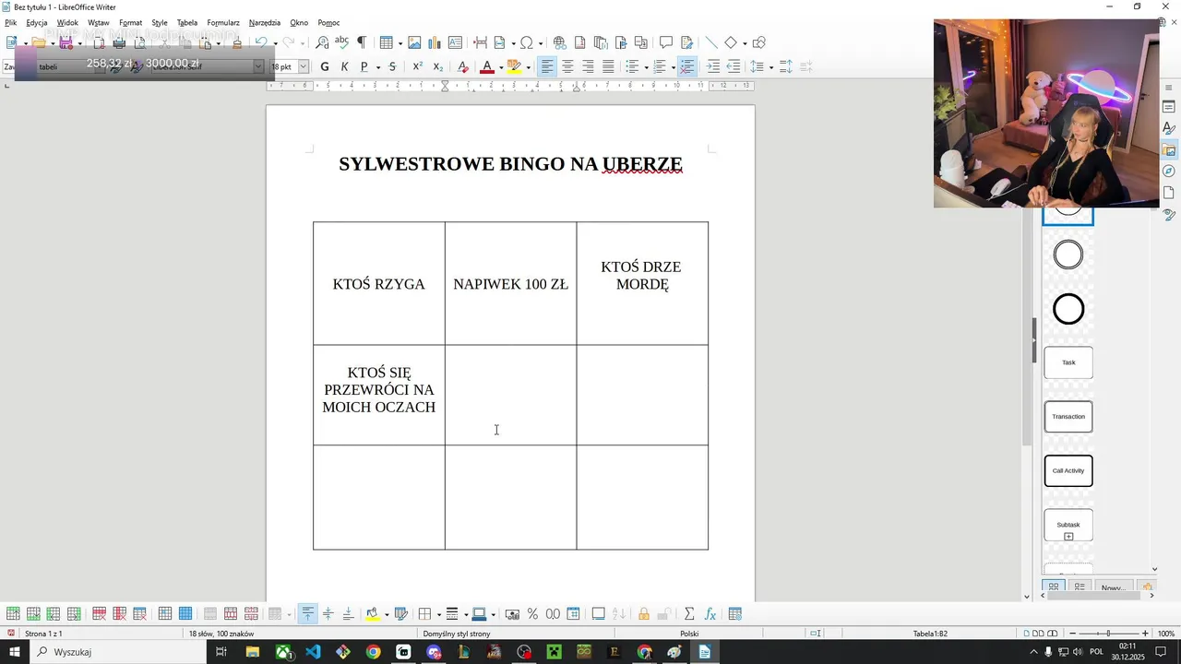Viewport: 1181px width, 664px height.
Task: Insert special character Omega icon
Action: [526, 42]
